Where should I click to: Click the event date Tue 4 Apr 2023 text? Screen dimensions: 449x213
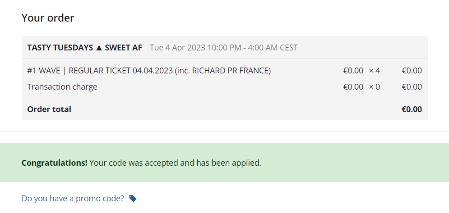pos(177,47)
